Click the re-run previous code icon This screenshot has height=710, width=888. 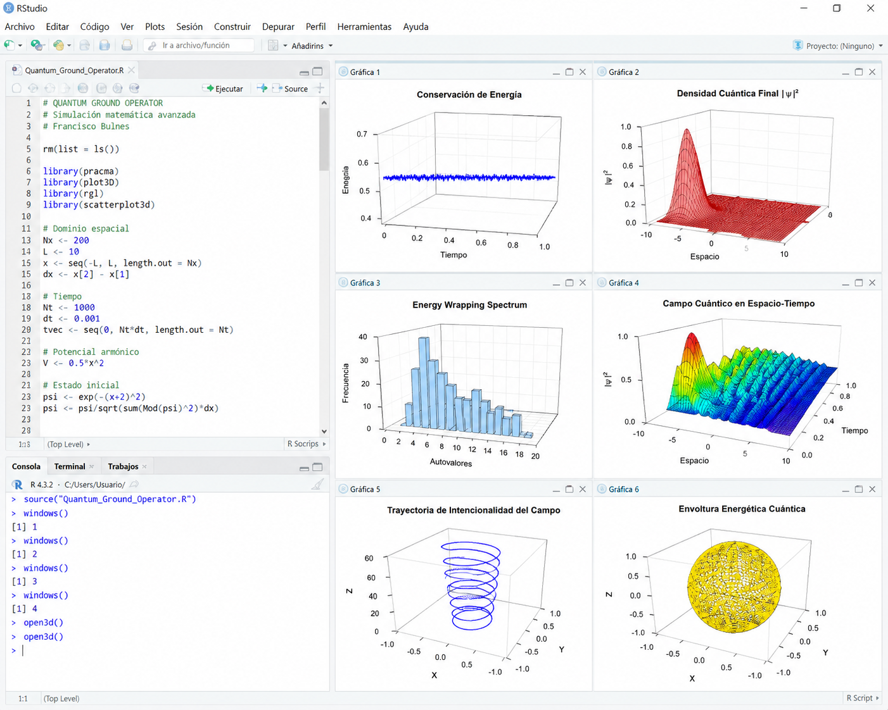(262, 89)
